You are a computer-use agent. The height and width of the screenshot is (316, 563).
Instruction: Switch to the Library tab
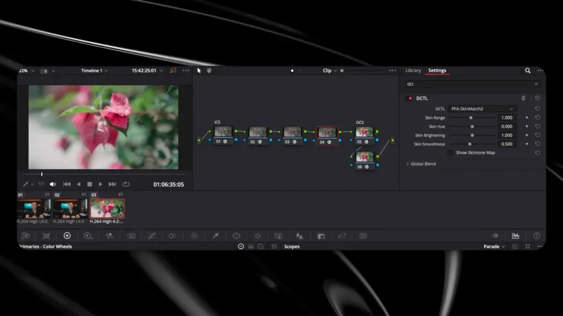pyautogui.click(x=413, y=71)
